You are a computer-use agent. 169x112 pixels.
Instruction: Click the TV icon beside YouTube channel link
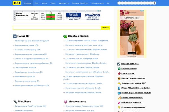point(119,93)
